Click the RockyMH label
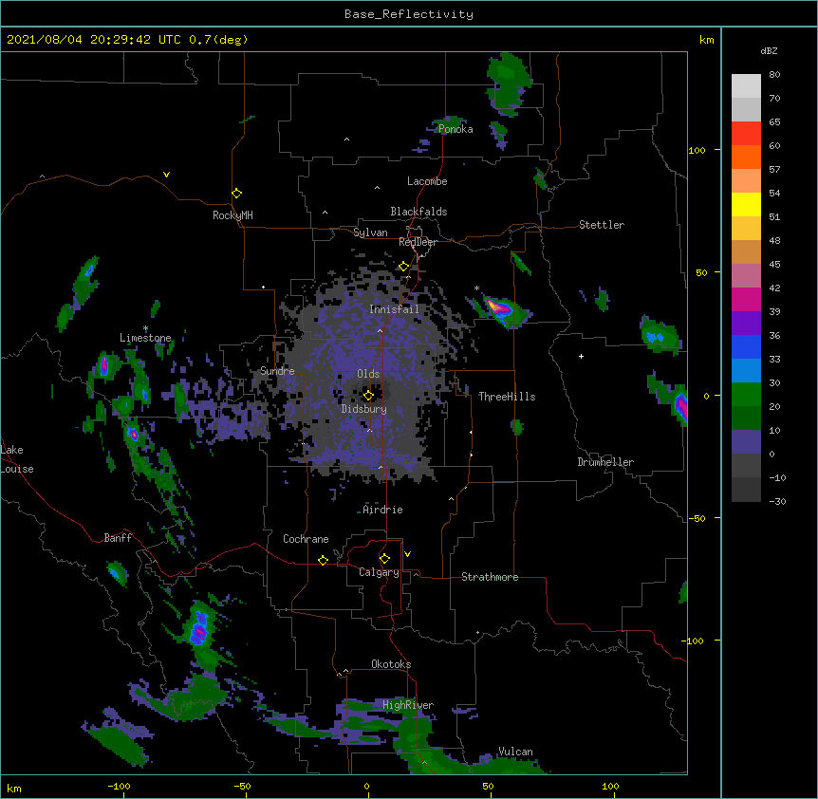The height and width of the screenshot is (799, 818). click(x=232, y=215)
